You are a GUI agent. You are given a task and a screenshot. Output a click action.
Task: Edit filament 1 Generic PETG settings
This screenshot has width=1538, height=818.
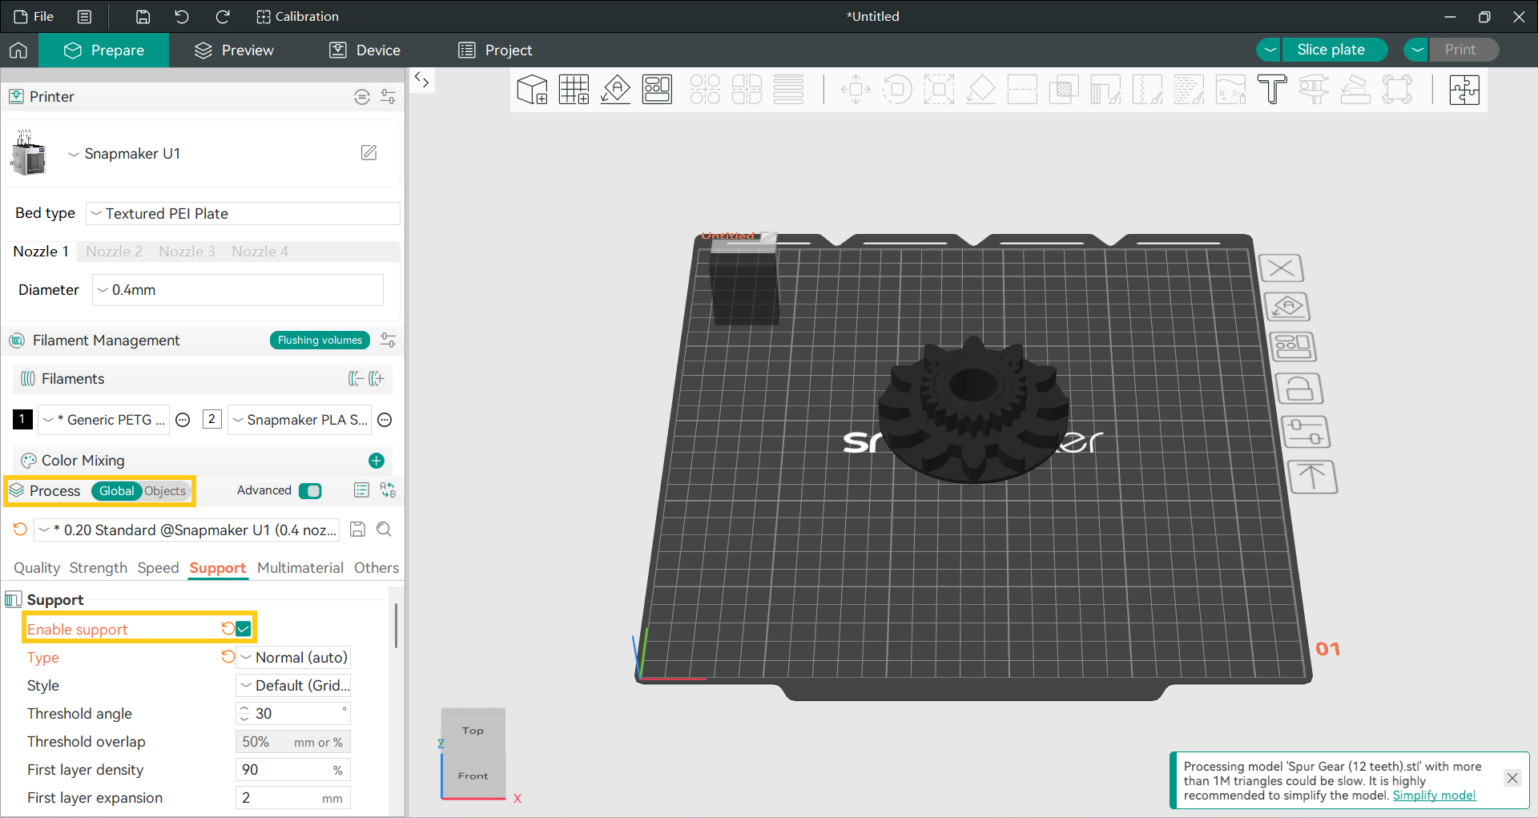coord(183,420)
